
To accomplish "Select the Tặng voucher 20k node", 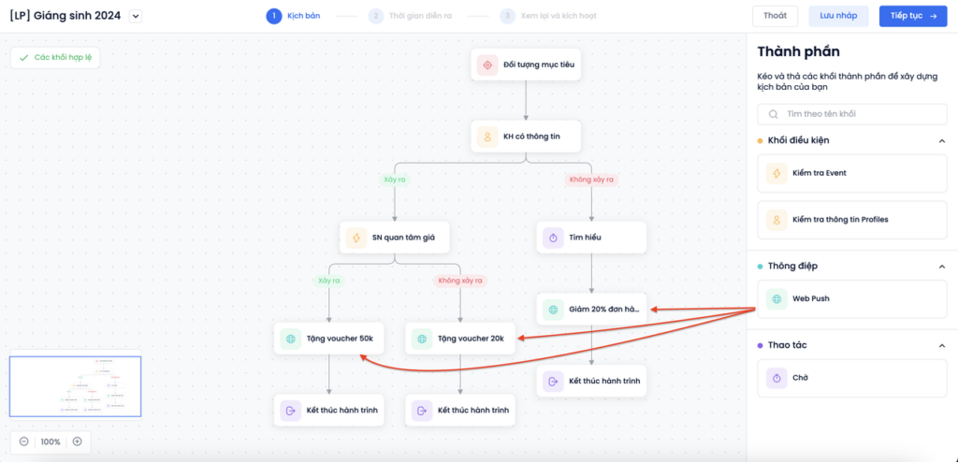I will (x=460, y=338).
